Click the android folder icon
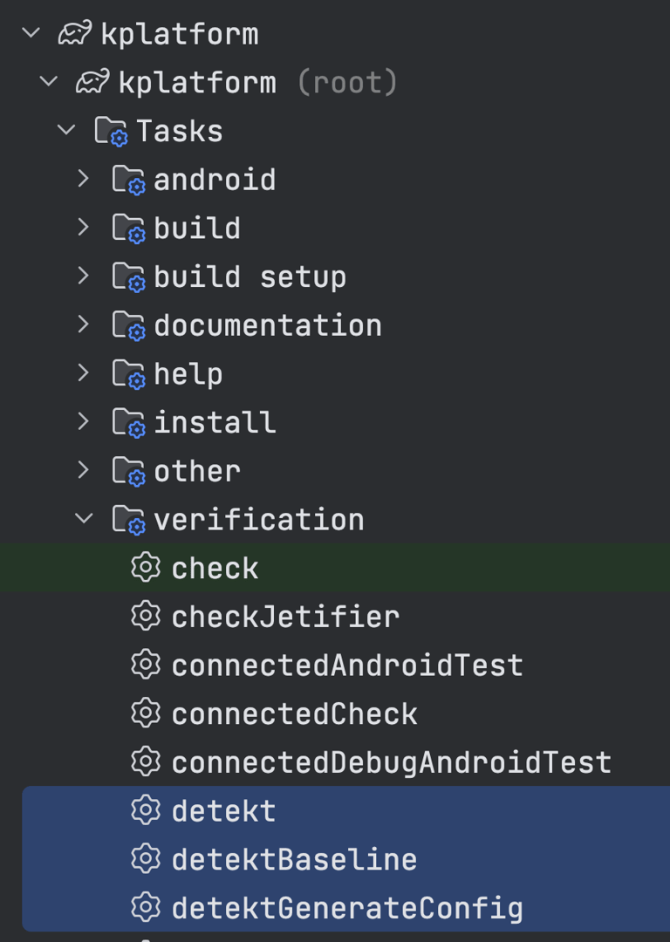The width and height of the screenshot is (670, 942). point(128,181)
